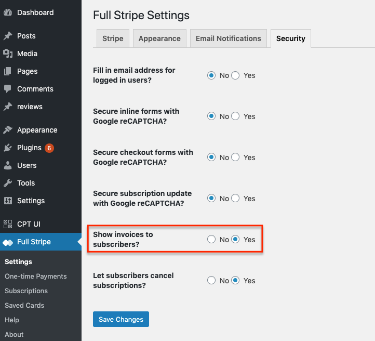Click the Plugins plug icon
The image size is (375, 341).
[x=8, y=148]
